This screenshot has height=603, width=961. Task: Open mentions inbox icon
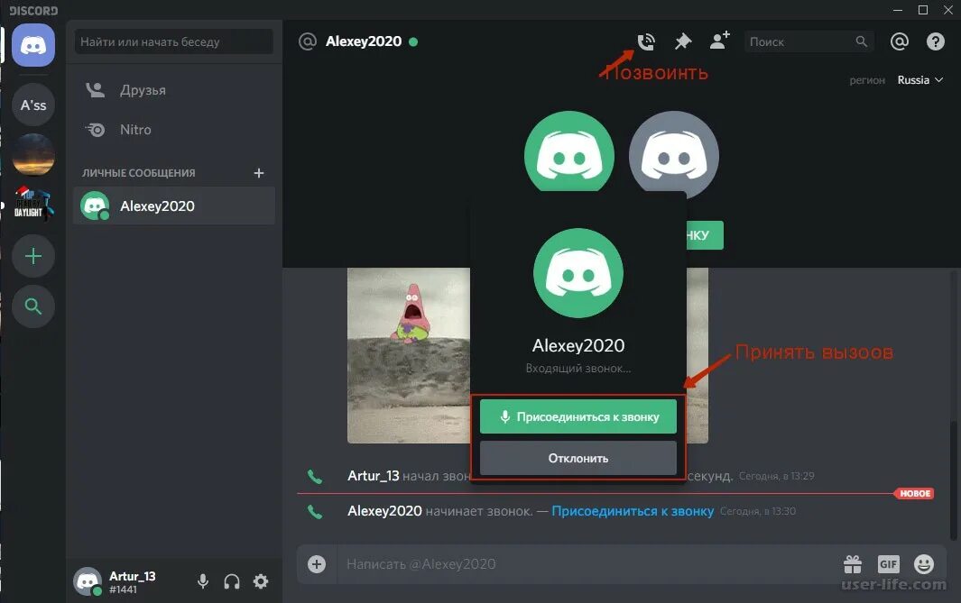click(x=899, y=41)
